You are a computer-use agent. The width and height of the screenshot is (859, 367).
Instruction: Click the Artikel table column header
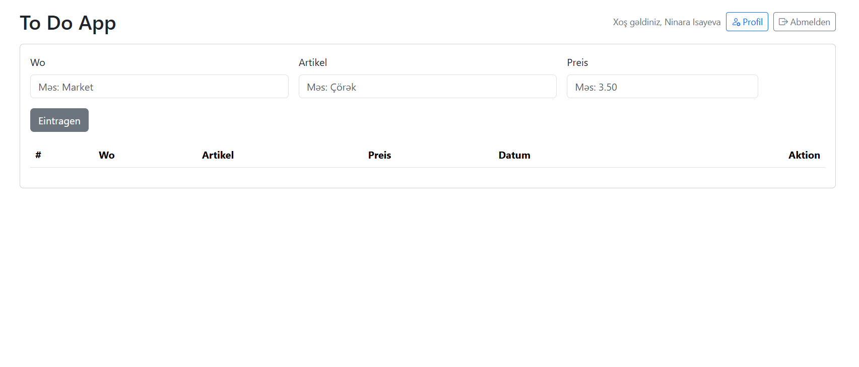point(218,155)
